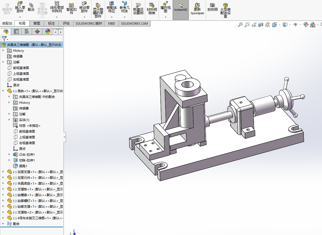Switch to the 布局 tab
The height and width of the screenshot is (235, 322).
(22, 23)
